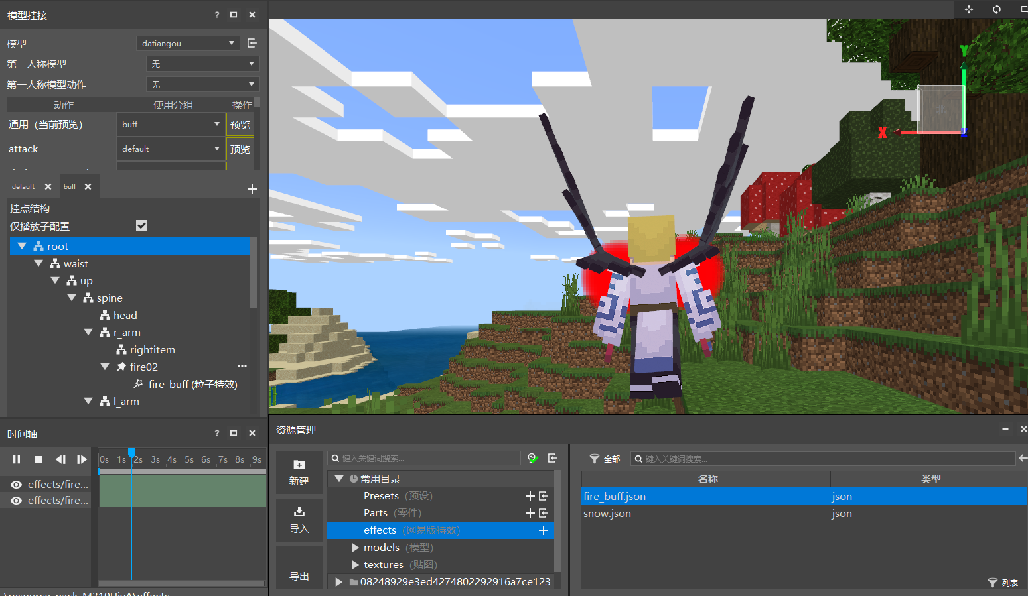Maximize the 时间轴 panel
The image size is (1028, 596).
(x=234, y=433)
